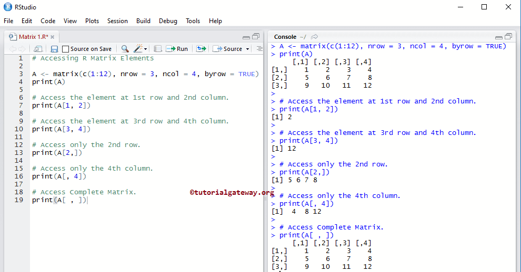
Task: Click the view working directory arrow in Console
Action: tap(314, 37)
